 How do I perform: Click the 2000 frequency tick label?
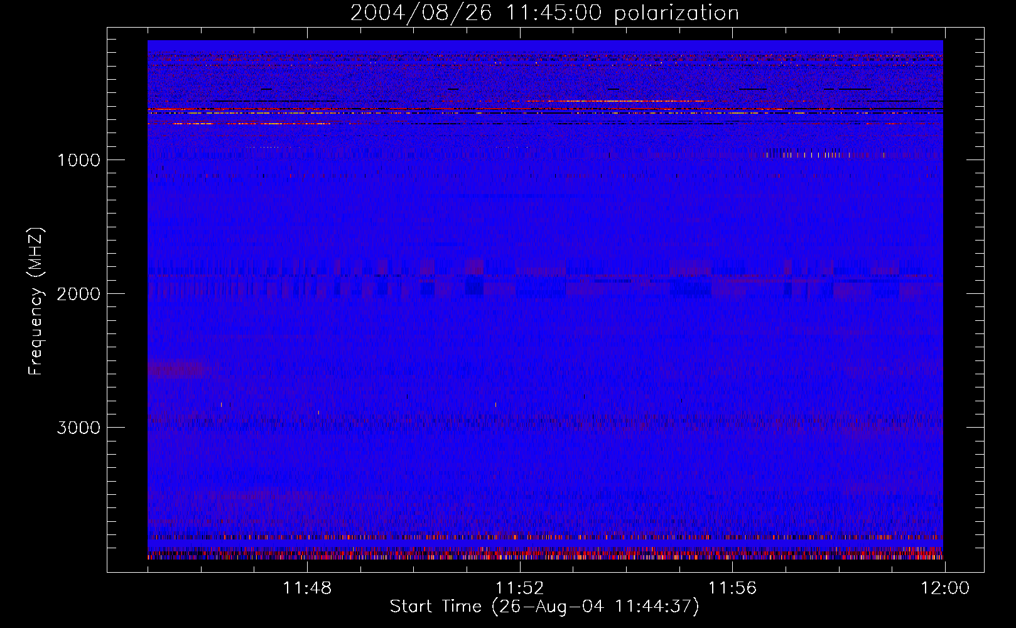[x=78, y=294]
